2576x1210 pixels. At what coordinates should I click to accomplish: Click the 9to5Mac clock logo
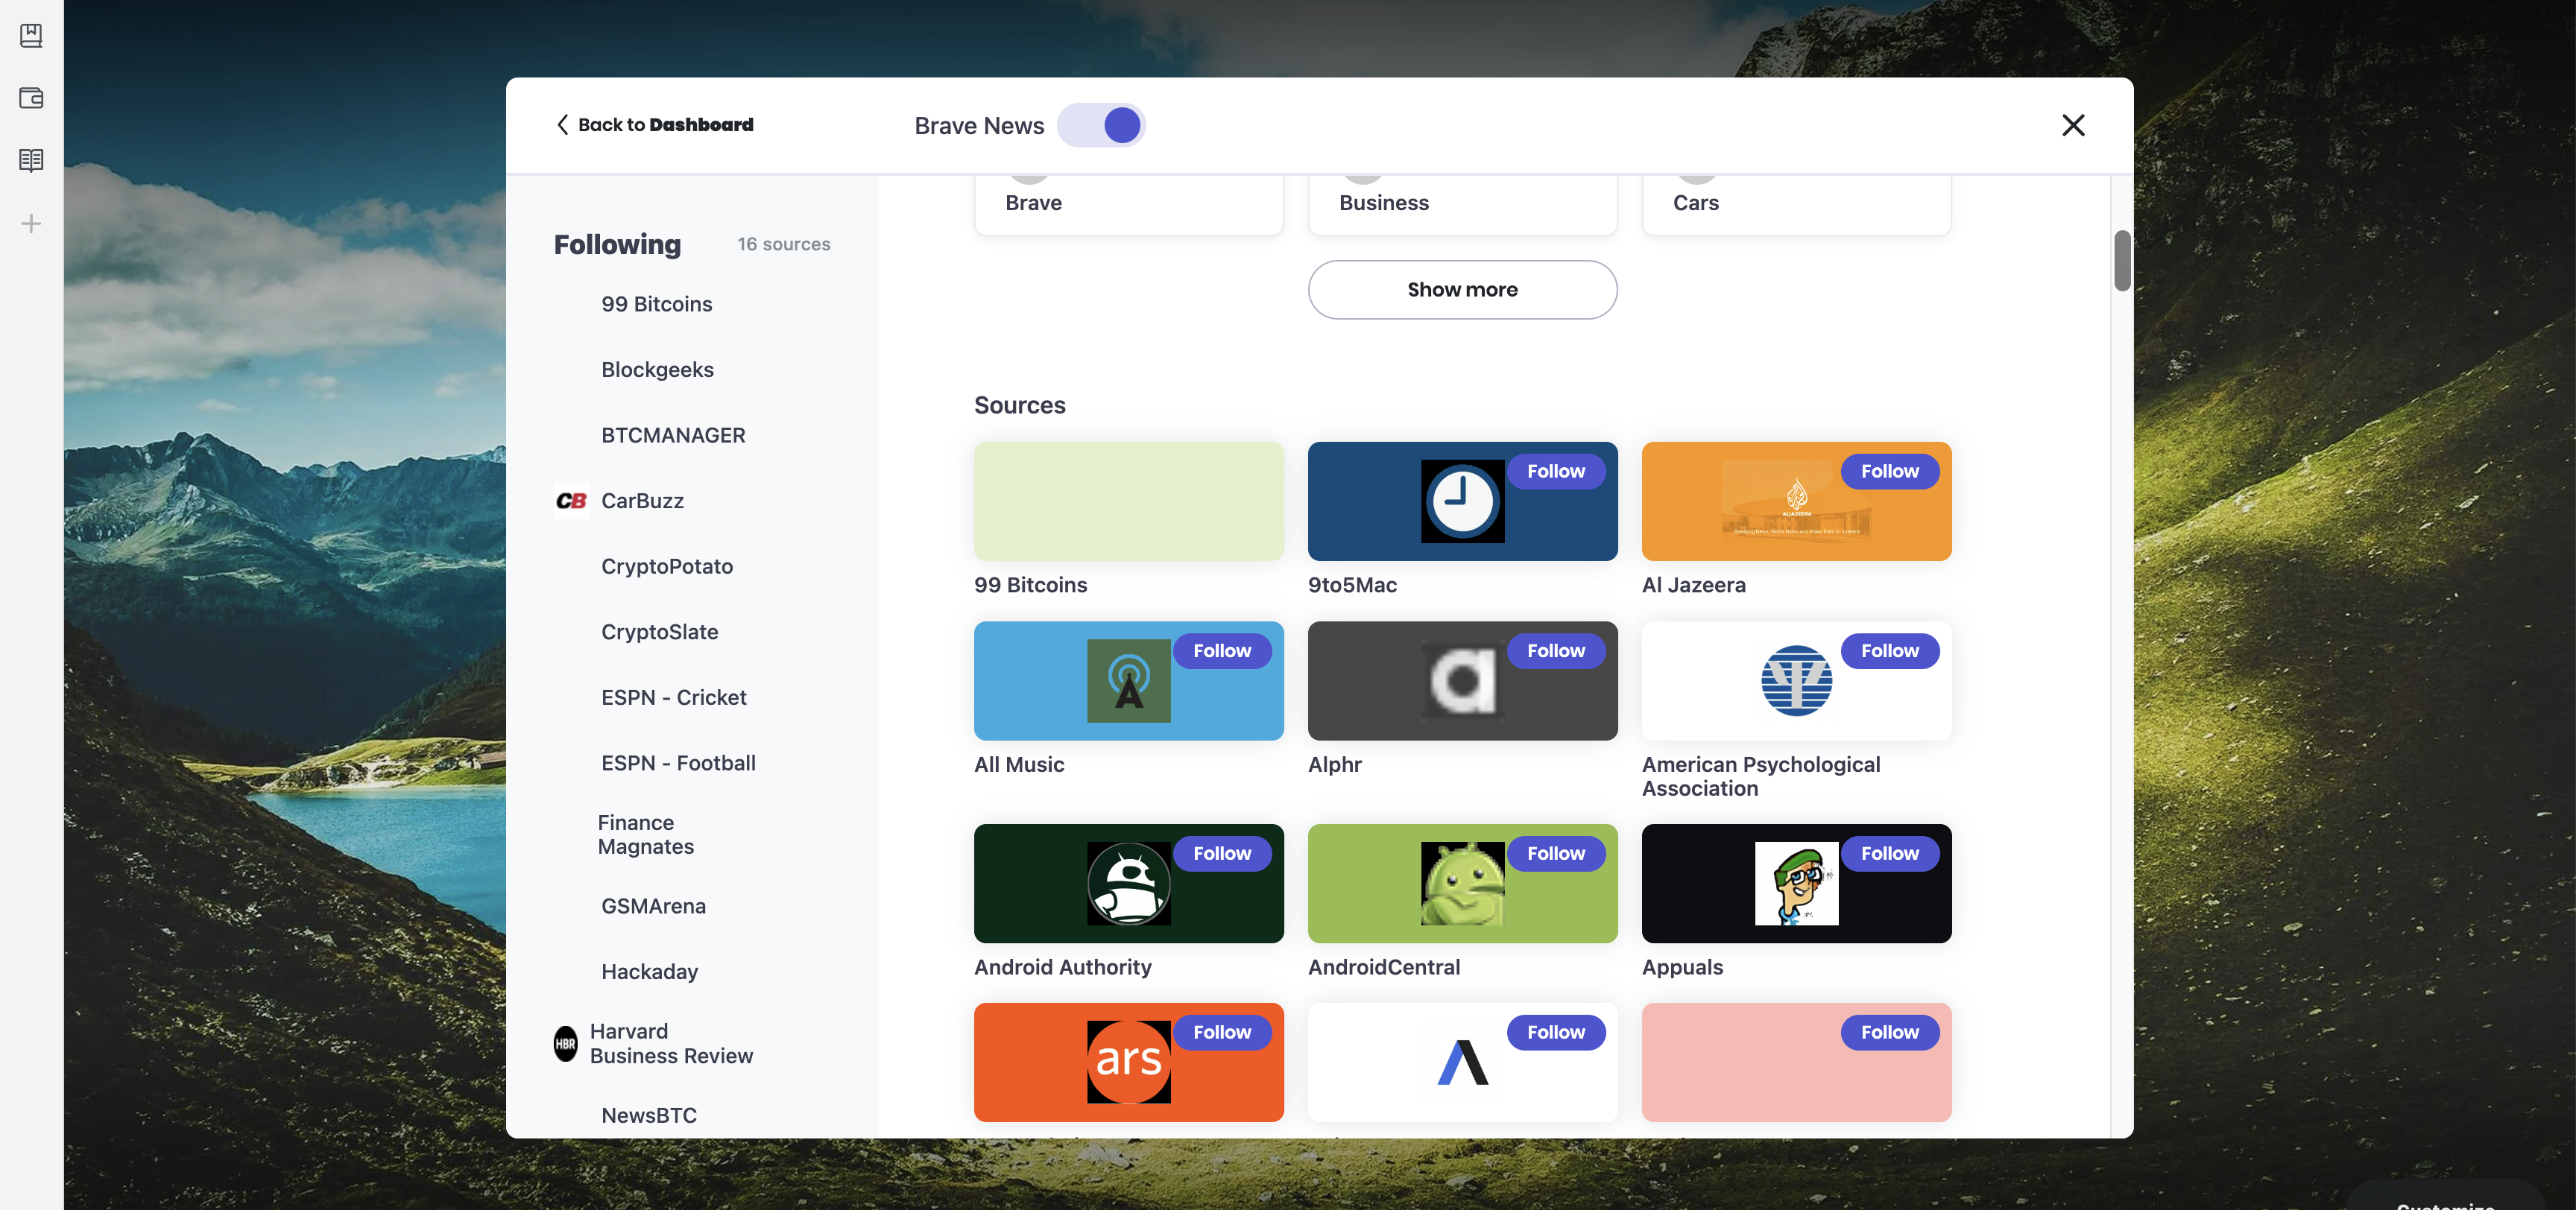pos(1462,501)
